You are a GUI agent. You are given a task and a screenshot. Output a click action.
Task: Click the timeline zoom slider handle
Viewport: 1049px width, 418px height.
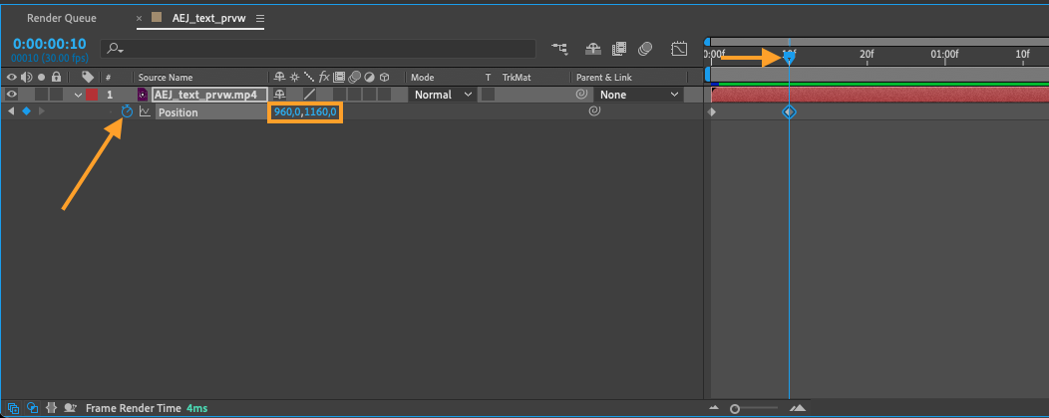coord(735,408)
